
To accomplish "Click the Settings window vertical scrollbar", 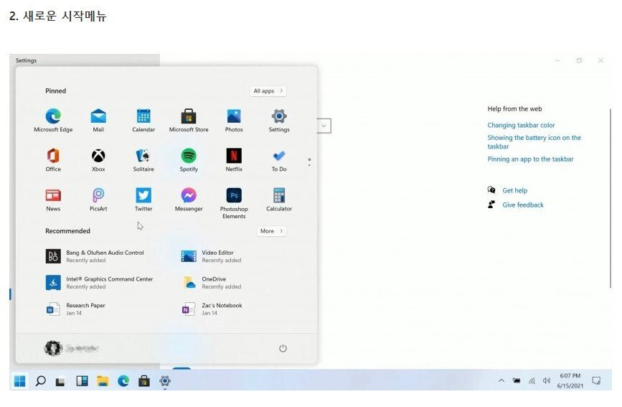I will pos(611,199).
